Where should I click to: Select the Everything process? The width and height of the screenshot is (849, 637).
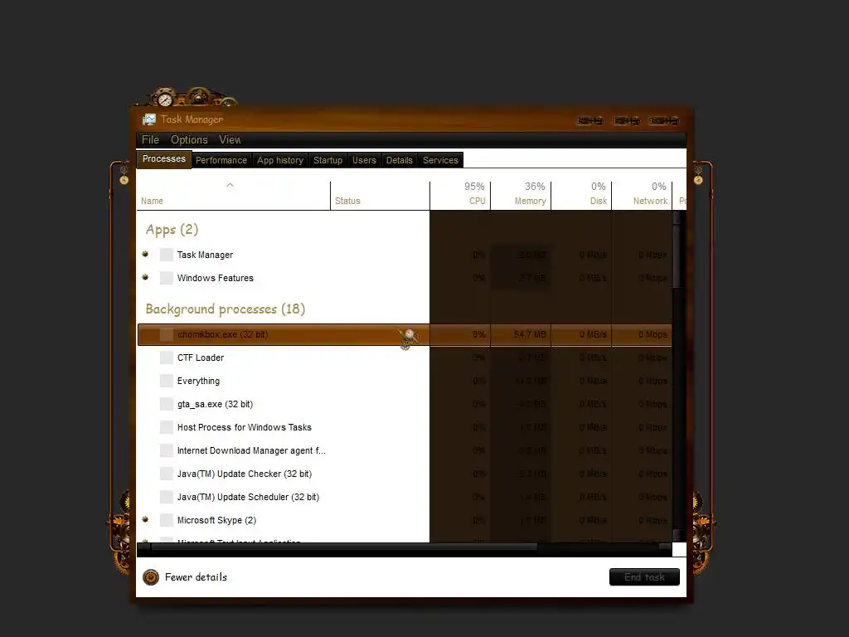[405, 381]
